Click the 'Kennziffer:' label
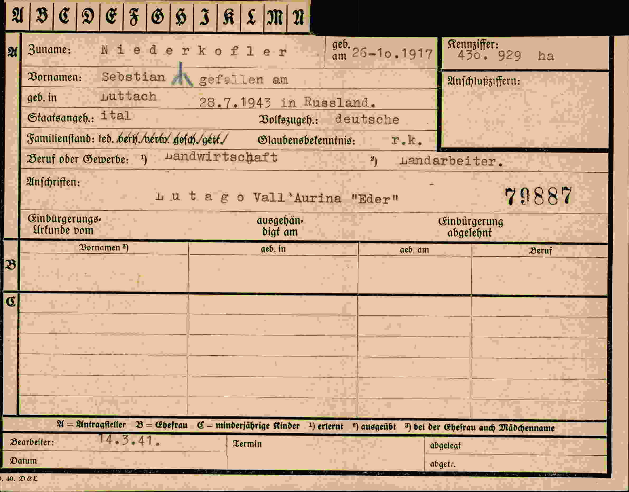The width and height of the screenshot is (629, 492). click(473, 44)
